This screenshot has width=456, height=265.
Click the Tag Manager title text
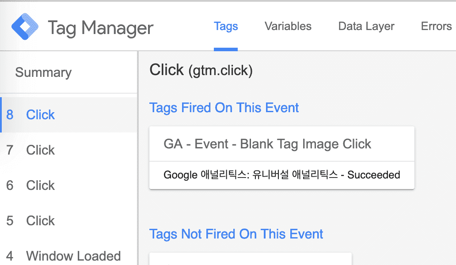coord(100,28)
